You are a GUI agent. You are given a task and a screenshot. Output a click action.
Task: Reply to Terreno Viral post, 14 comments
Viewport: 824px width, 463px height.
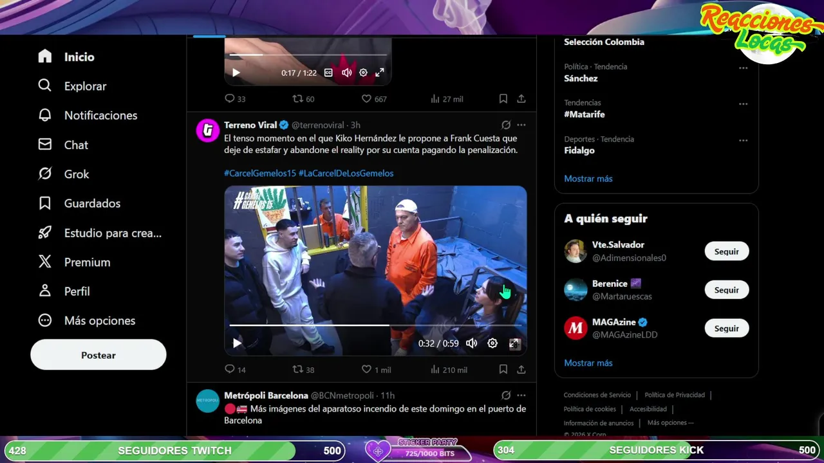[x=235, y=370]
